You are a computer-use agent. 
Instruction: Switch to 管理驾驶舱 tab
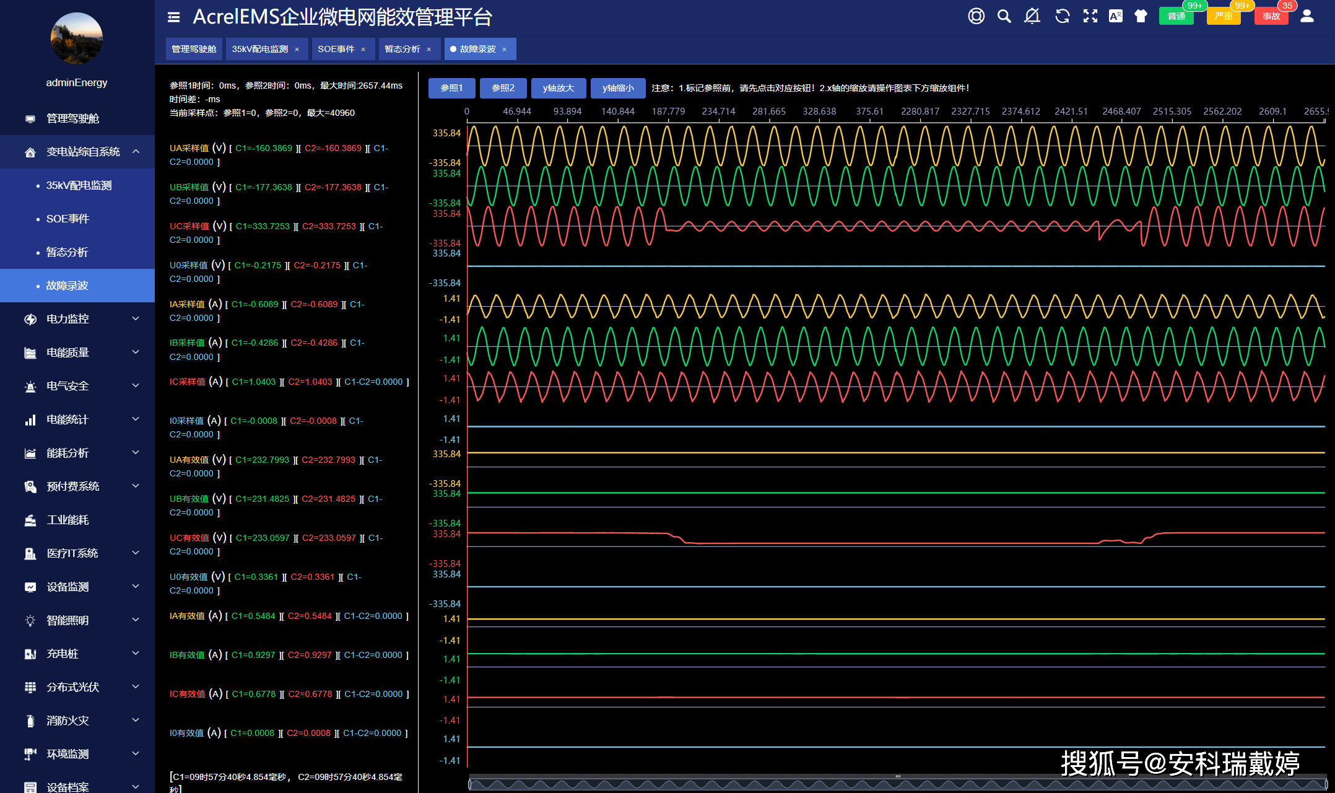click(x=194, y=49)
